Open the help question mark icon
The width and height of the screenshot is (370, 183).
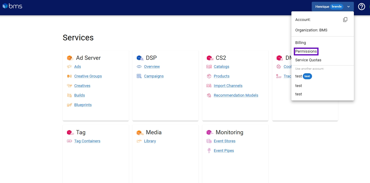[x=361, y=7]
